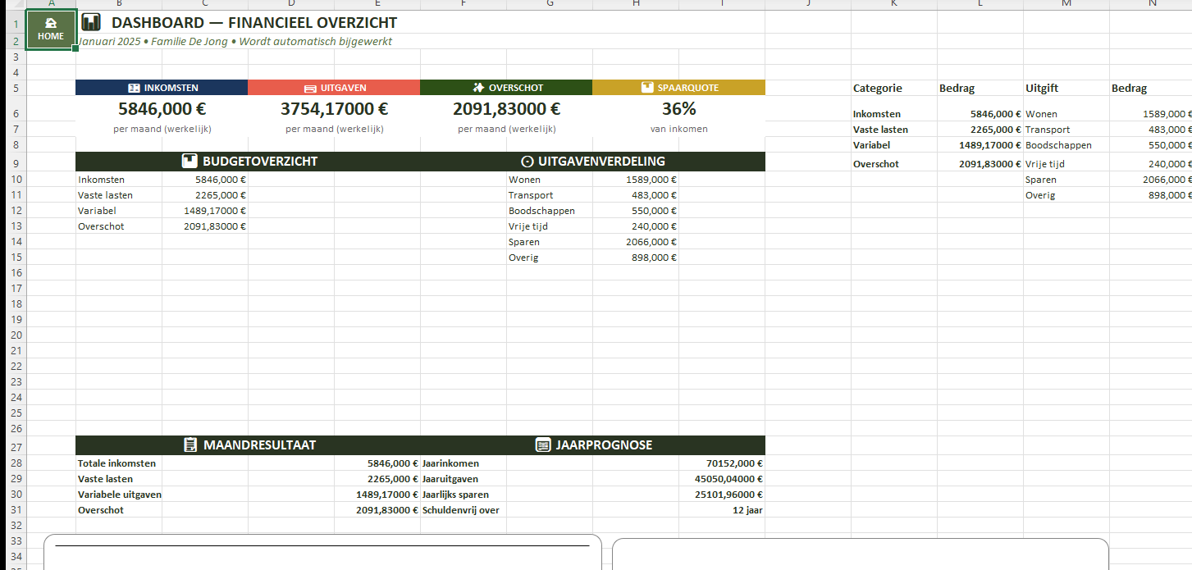
Task: Select column header K
Action: (x=893, y=4)
